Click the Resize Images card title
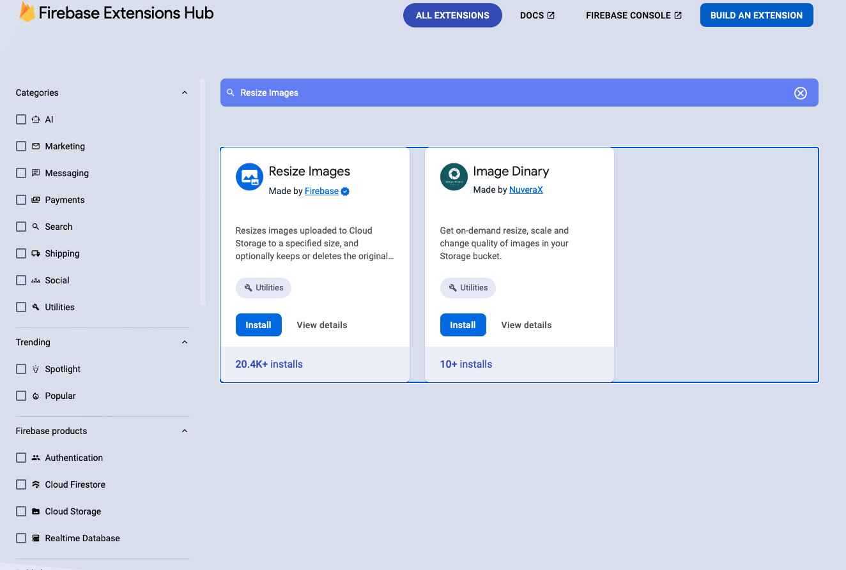The image size is (846, 570). pos(309,171)
